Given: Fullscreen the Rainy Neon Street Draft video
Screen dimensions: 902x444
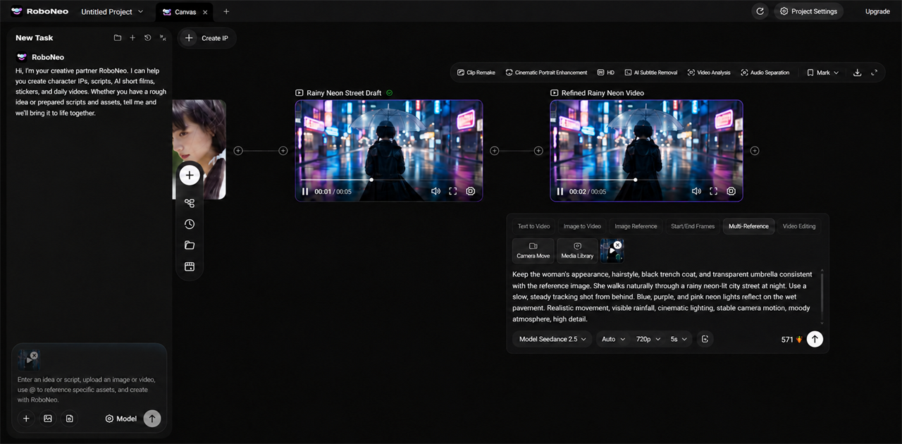Looking at the screenshot, I should pos(453,191).
